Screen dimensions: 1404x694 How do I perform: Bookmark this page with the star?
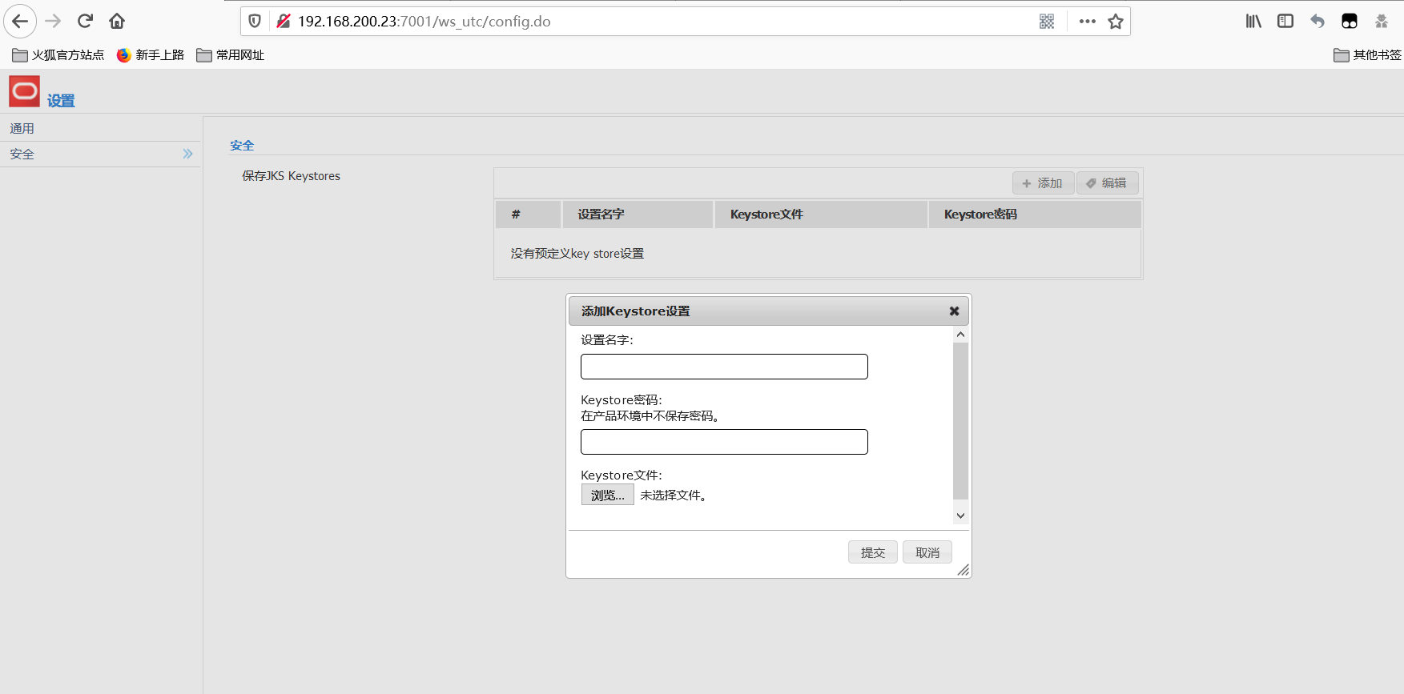[1116, 22]
